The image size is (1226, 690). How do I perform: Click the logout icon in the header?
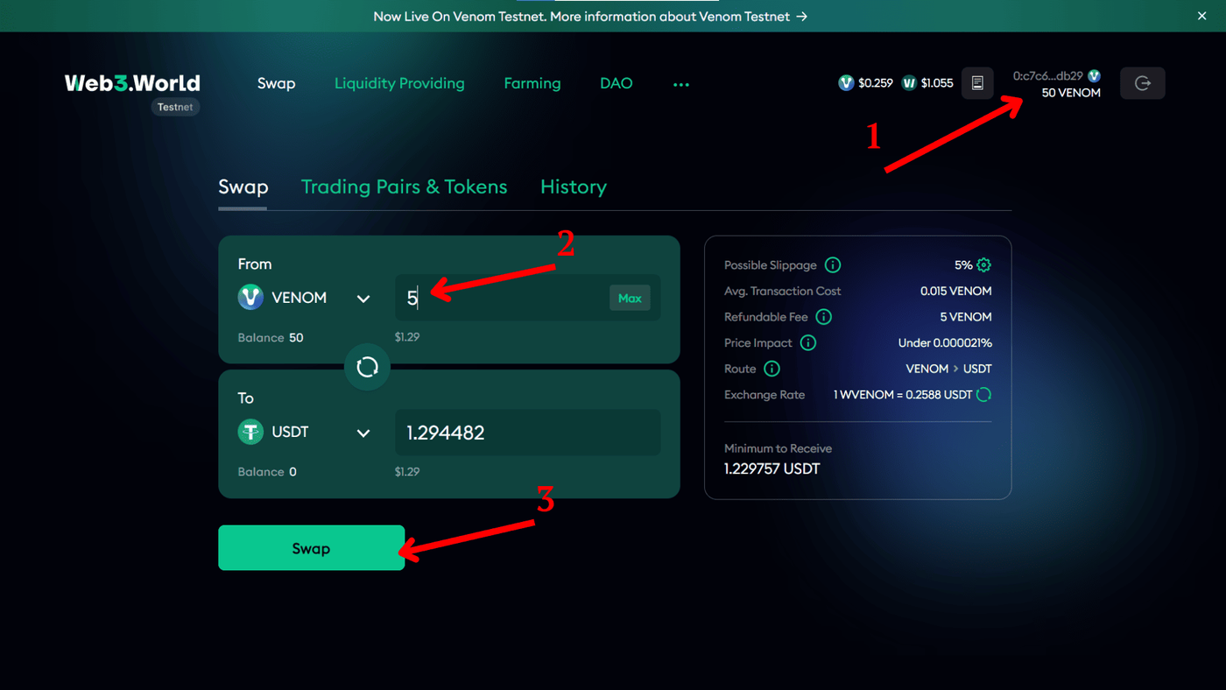click(1142, 82)
